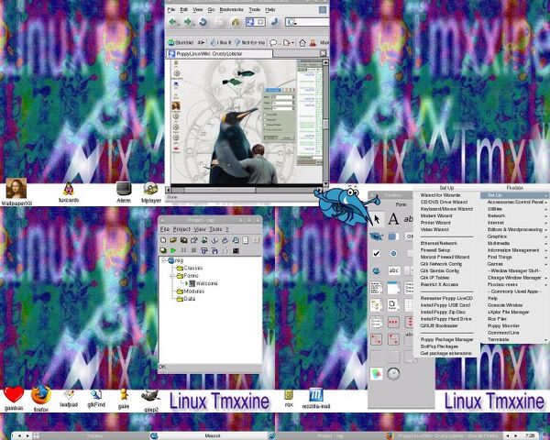Select the Welcome form in project tree
Viewport: 550px width, 440px height.
(203, 283)
